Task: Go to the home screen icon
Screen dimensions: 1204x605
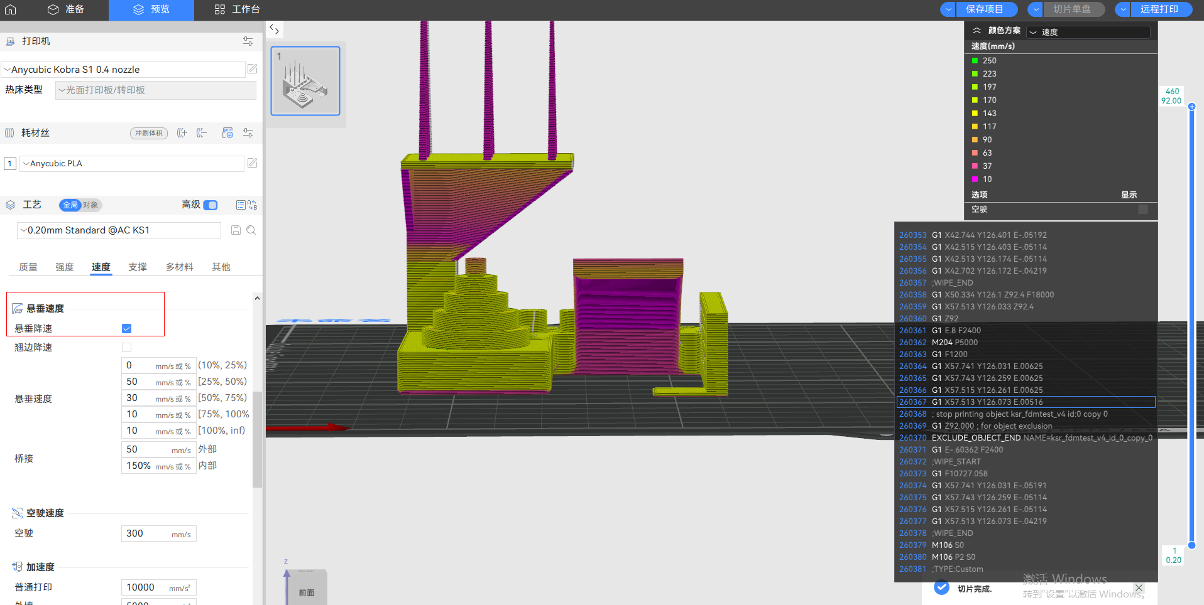Action: coord(10,9)
